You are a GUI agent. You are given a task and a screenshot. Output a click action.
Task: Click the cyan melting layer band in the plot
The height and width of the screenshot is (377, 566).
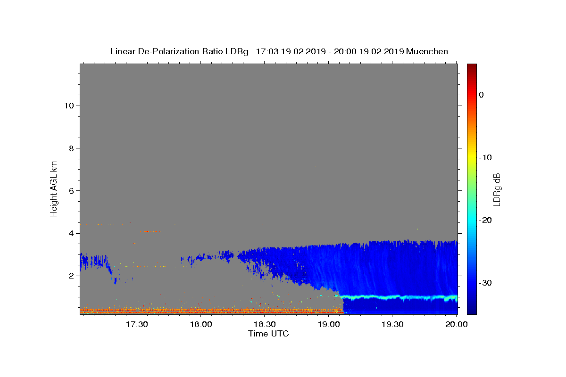coord(396,297)
